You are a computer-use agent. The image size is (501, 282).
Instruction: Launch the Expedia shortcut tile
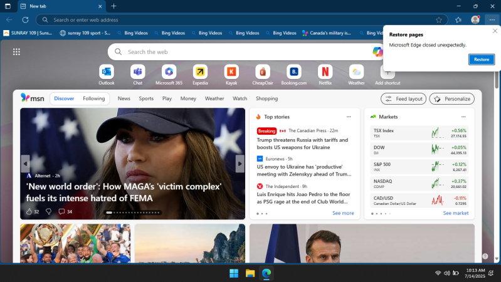pos(200,72)
